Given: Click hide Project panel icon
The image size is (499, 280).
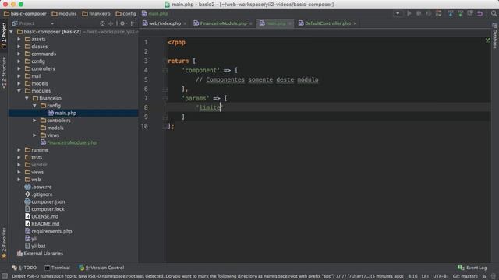Looking at the screenshot, I should pos(133,23).
